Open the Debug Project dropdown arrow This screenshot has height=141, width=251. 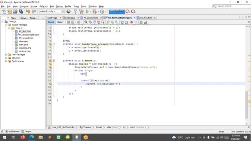click(98, 11)
